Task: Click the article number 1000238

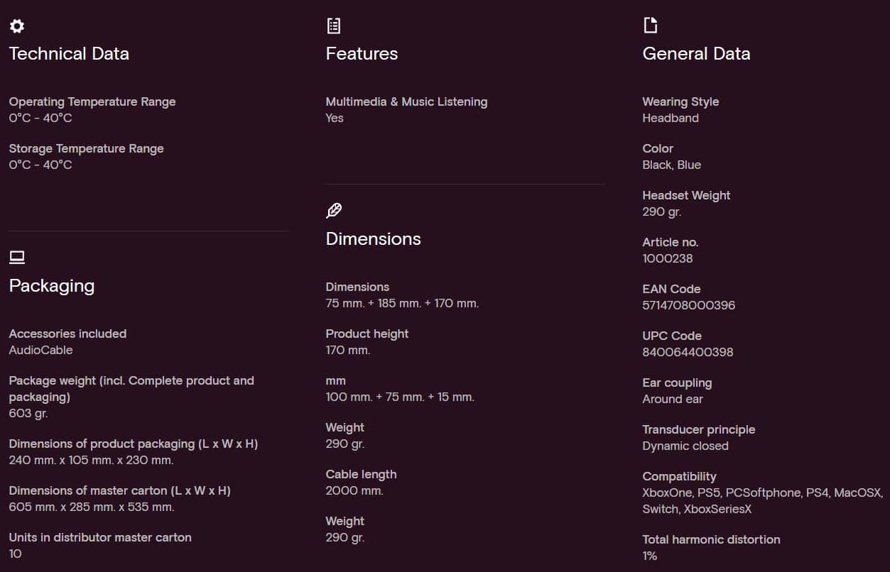Action: pyautogui.click(x=668, y=258)
